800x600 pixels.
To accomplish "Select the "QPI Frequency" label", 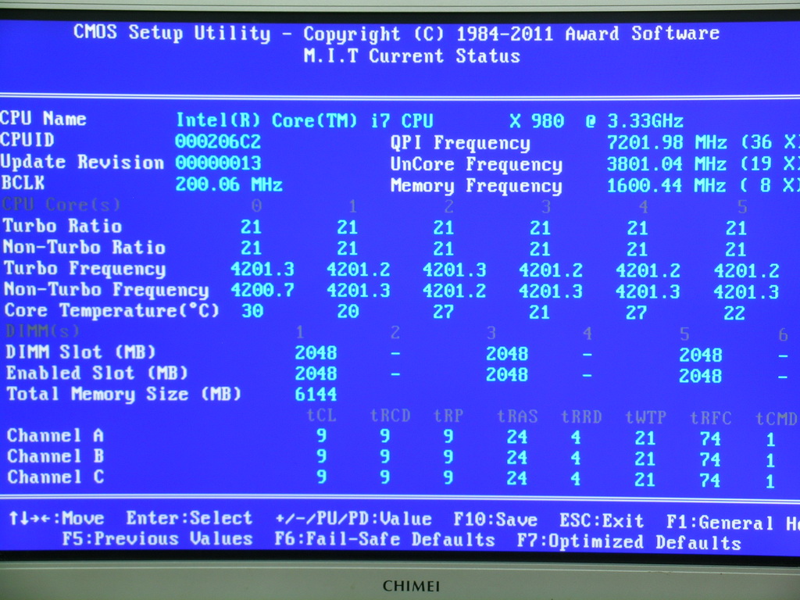I will [x=460, y=143].
